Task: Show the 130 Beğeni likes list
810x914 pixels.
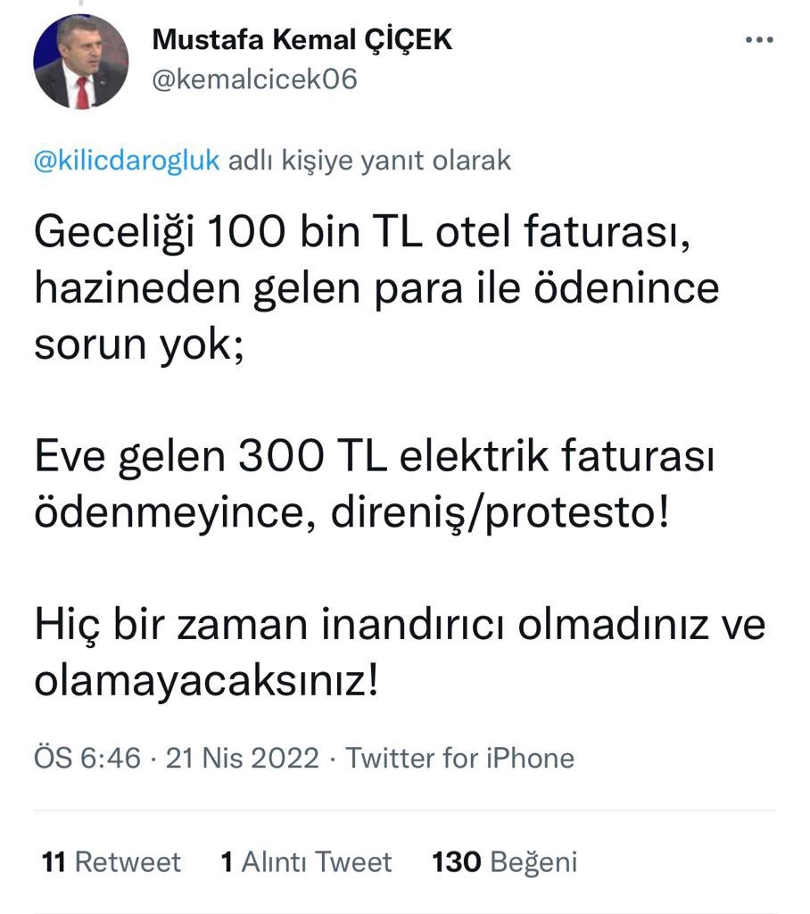Action: pos(505,862)
